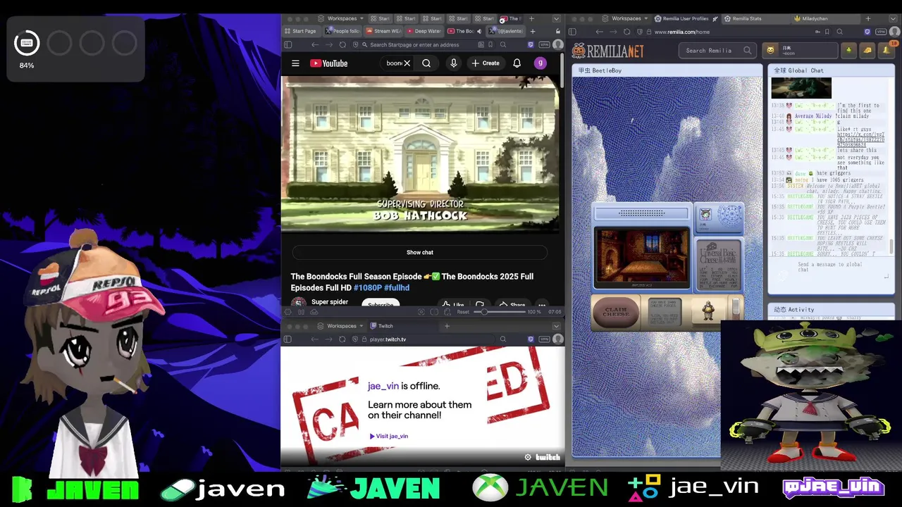This screenshot has height=507, width=902.
Task: Open Twitch player settings gear
Action: coord(528,458)
